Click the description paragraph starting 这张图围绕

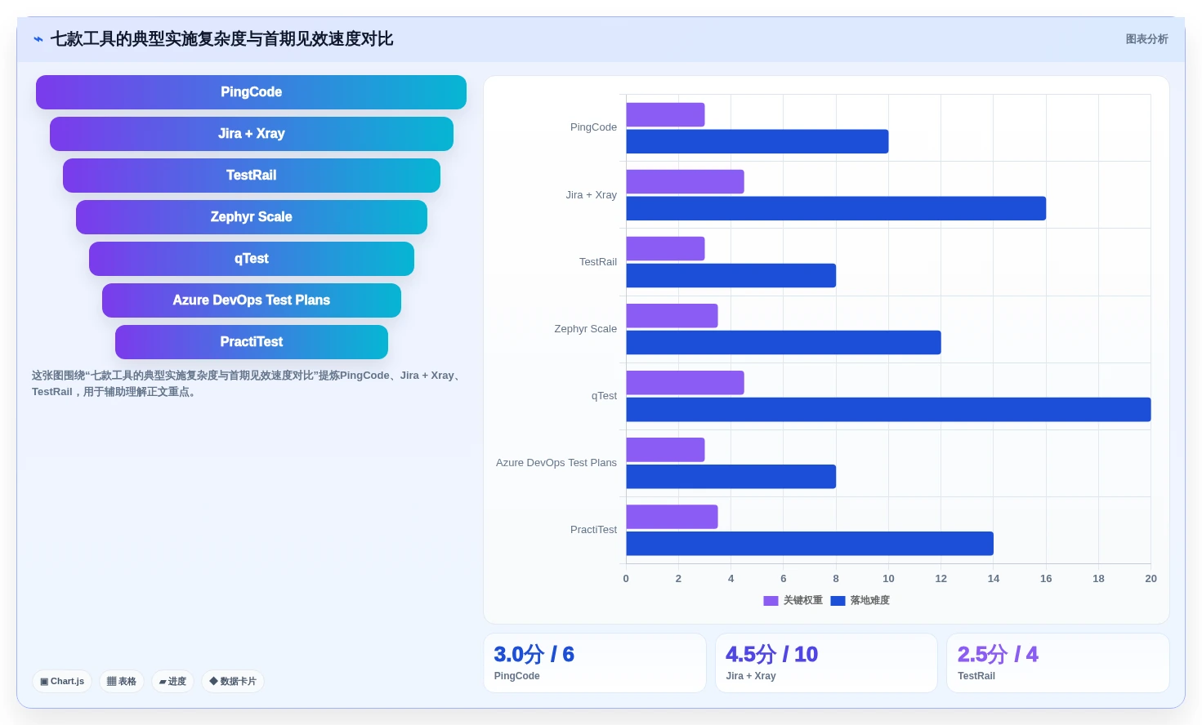coord(248,384)
